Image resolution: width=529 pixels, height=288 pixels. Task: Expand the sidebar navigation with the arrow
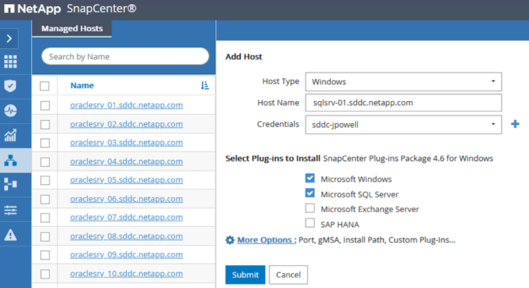(9, 38)
